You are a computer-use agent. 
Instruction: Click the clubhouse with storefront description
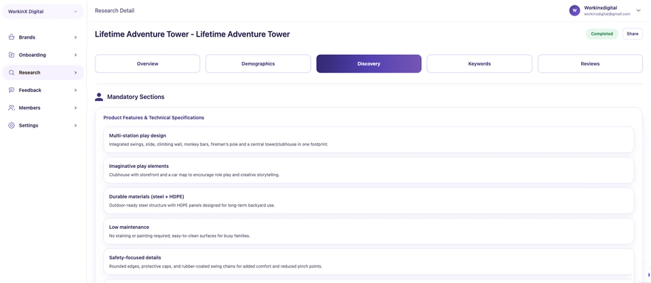coord(194,175)
